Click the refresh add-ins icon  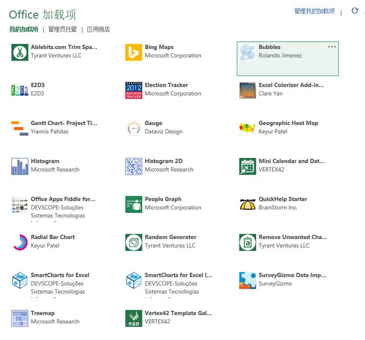(x=355, y=11)
